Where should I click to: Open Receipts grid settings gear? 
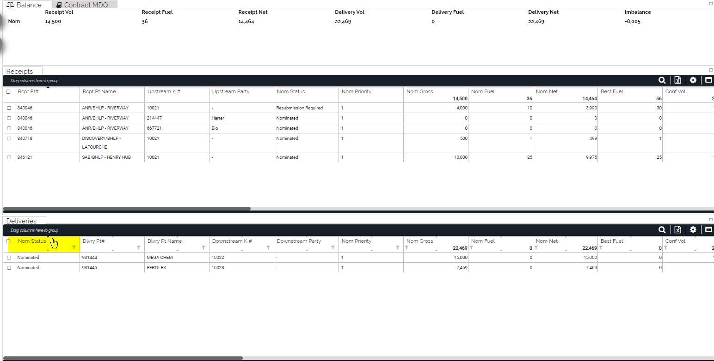[693, 80]
